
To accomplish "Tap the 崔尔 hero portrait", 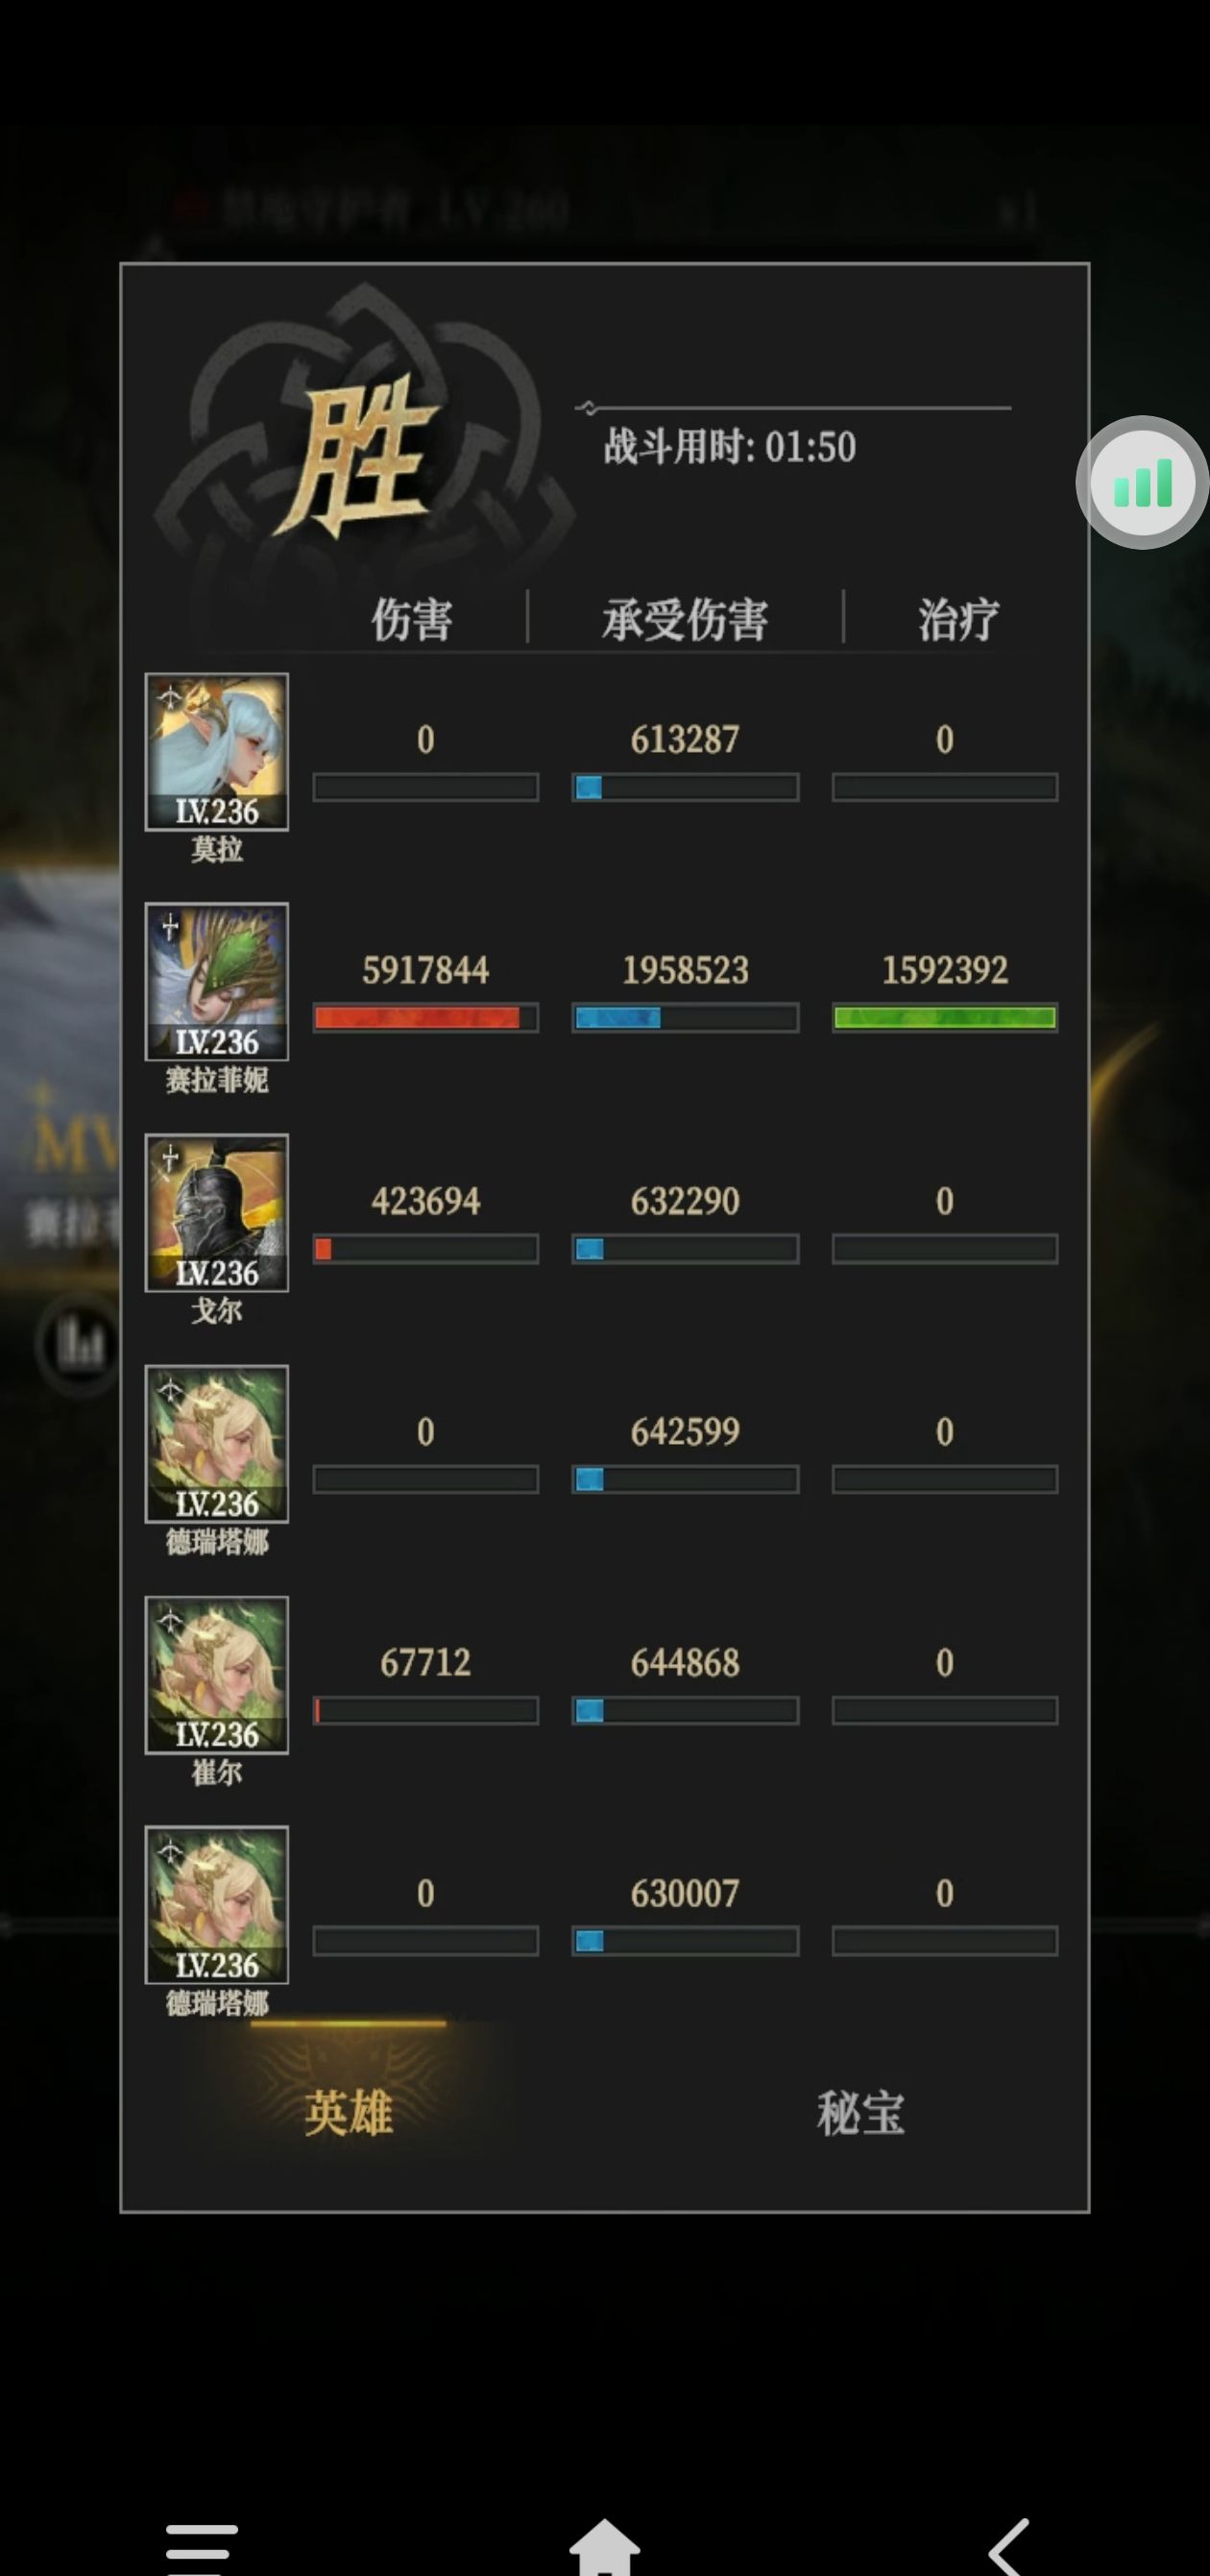I will point(217,1675).
